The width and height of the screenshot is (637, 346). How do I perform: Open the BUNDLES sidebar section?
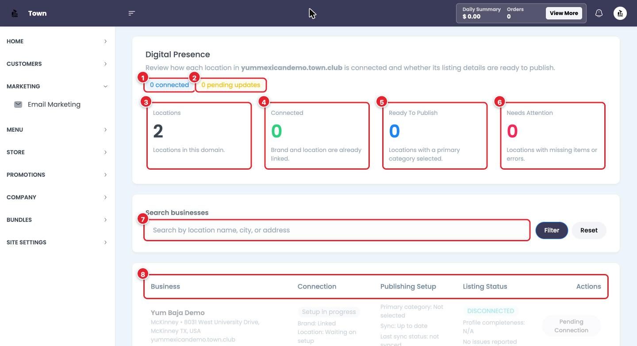pos(58,220)
